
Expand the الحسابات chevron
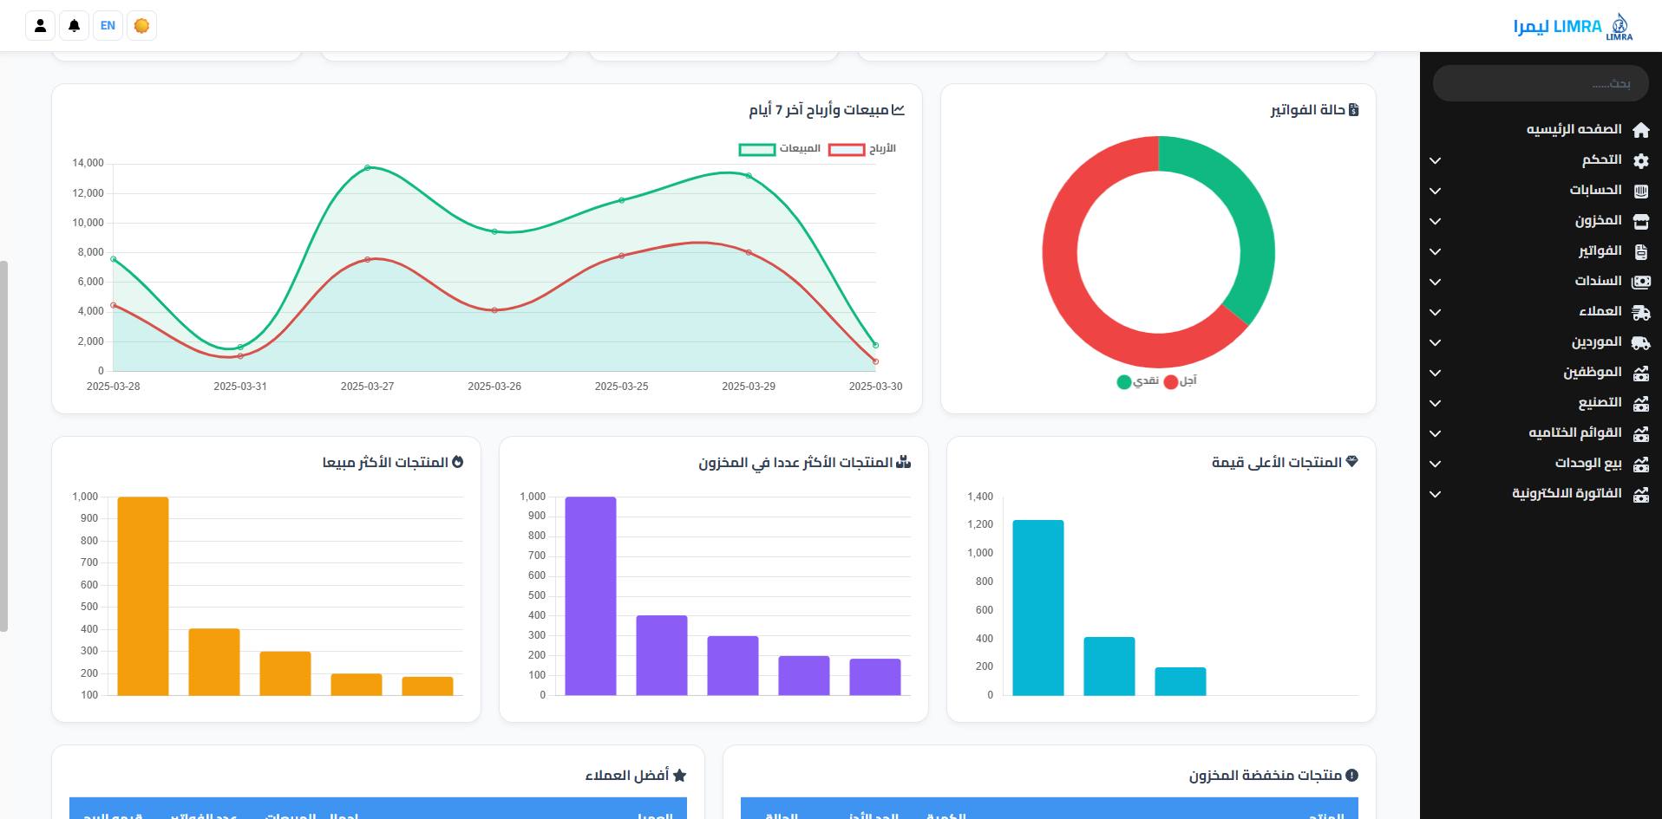click(x=1435, y=191)
